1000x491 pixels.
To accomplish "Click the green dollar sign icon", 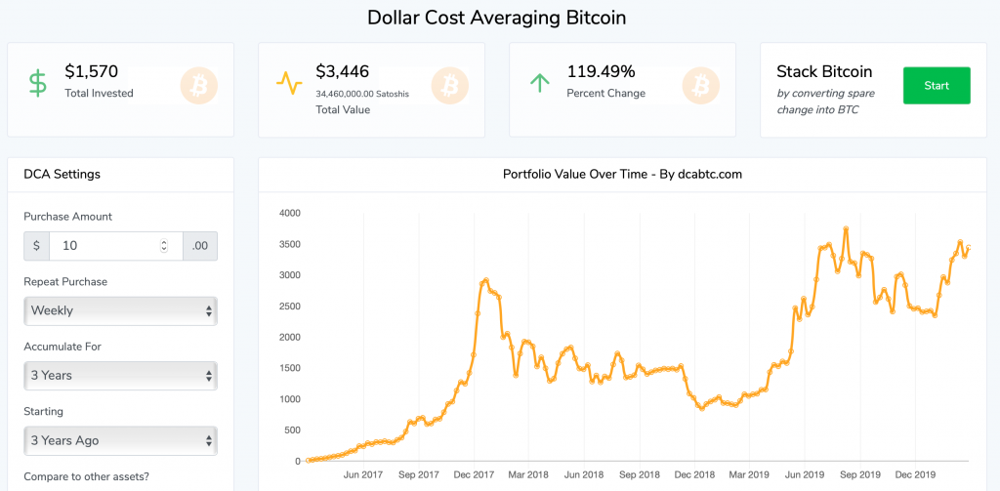I will click(x=37, y=83).
